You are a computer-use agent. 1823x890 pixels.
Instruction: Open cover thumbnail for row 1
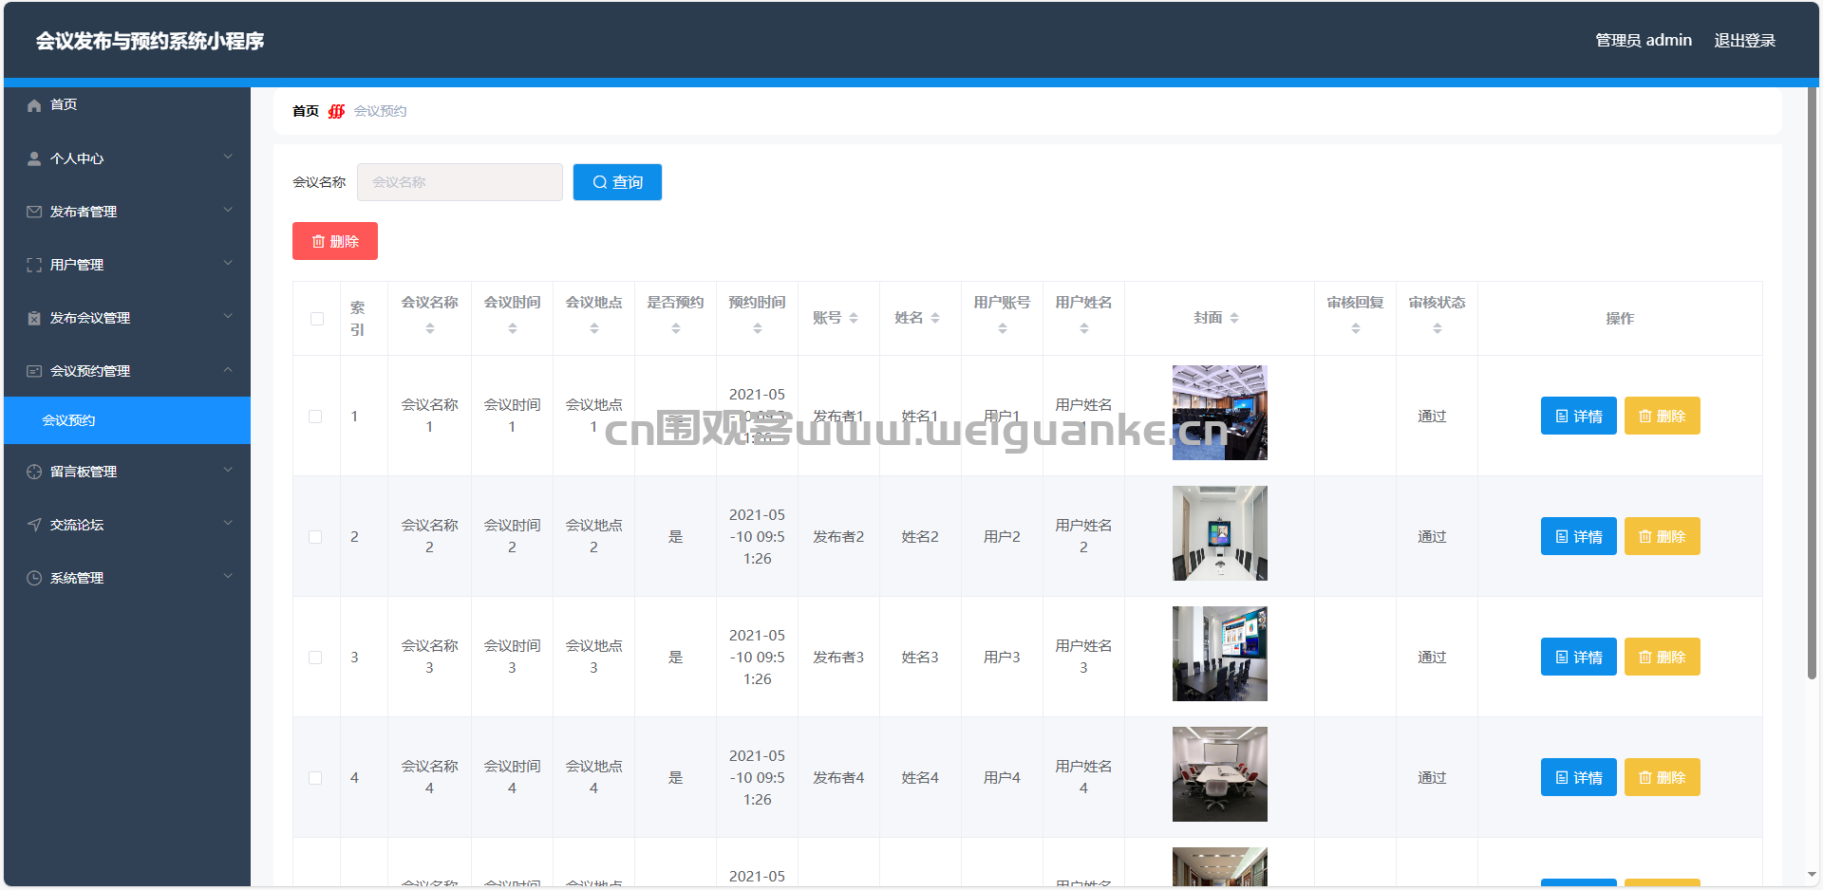tap(1220, 413)
